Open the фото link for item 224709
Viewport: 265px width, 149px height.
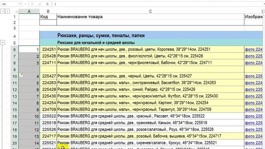tap(254, 109)
